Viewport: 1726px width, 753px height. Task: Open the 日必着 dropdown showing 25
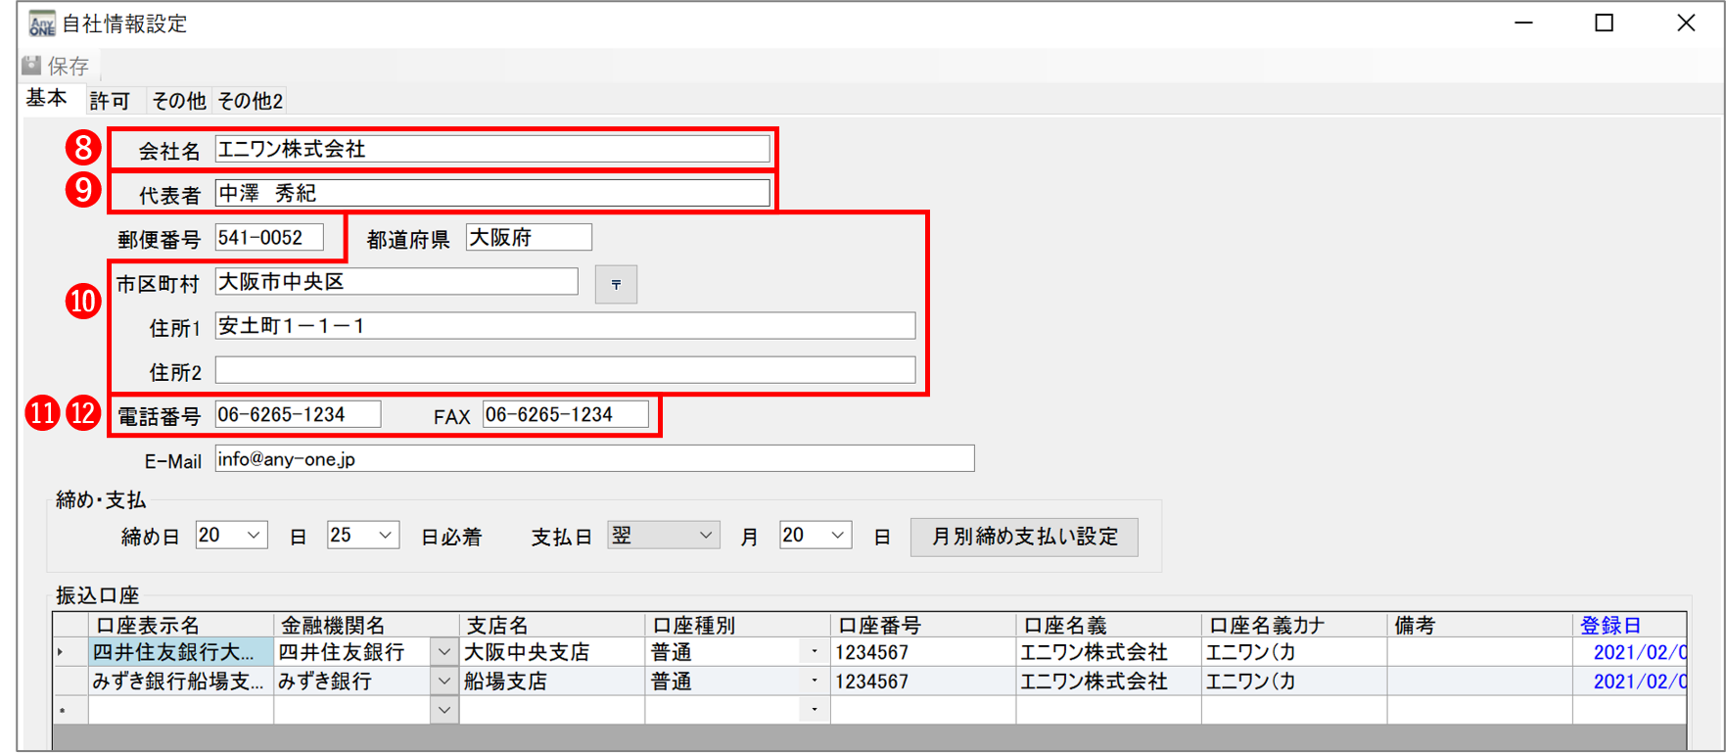385,536
